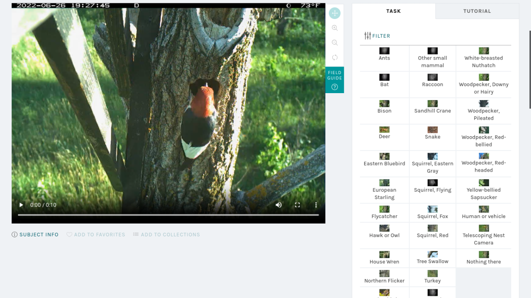Select the Raccoon option
This screenshot has width=531, height=298.
point(433,84)
